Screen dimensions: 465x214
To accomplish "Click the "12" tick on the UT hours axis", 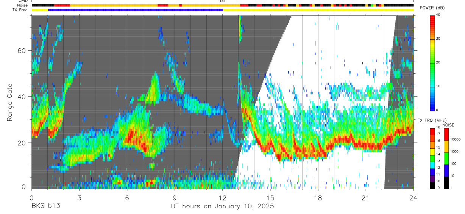I will tap(222, 198).
